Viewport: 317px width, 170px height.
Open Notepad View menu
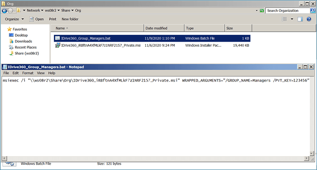(x=41, y=73)
